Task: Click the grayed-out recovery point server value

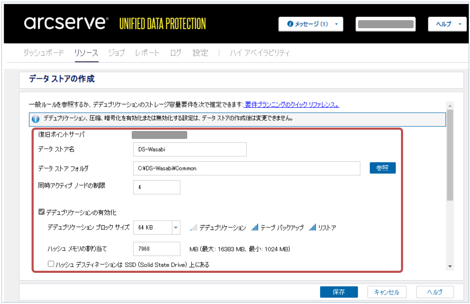Action: click(x=159, y=135)
